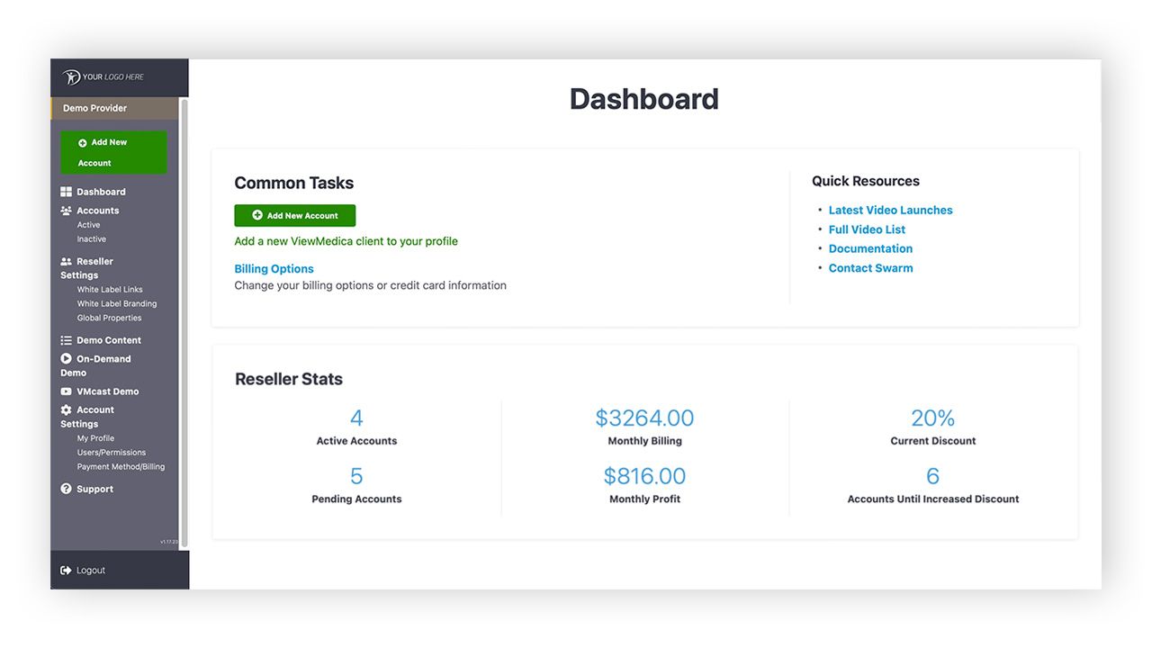Select White Label Branding in sidebar
Screen dimensions: 1152x648
coord(116,304)
